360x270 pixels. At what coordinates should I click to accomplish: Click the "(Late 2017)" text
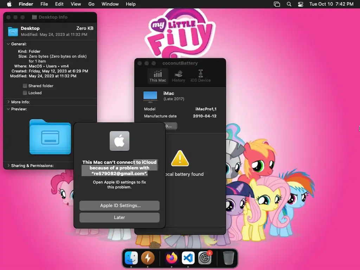coord(174,99)
